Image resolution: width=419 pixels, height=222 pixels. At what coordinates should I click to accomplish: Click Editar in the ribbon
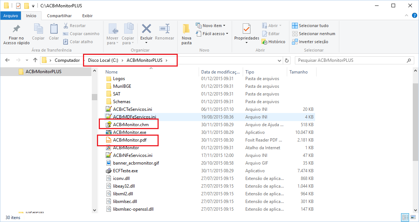pyautogui.click(x=271, y=34)
